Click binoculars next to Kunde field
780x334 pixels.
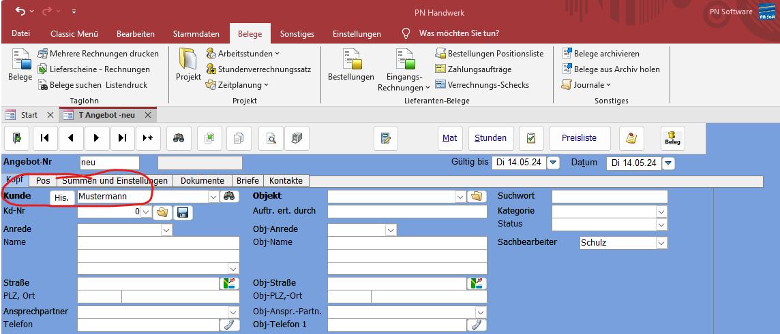click(x=229, y=196)
